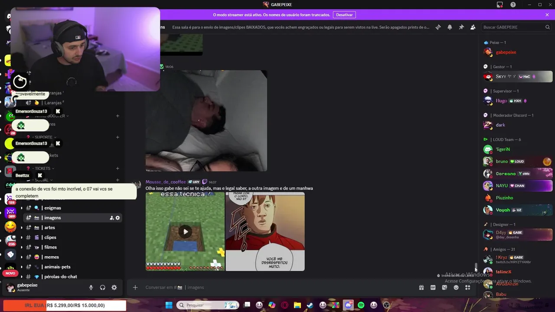Open the emoji picker

click(x=456, y=287)
